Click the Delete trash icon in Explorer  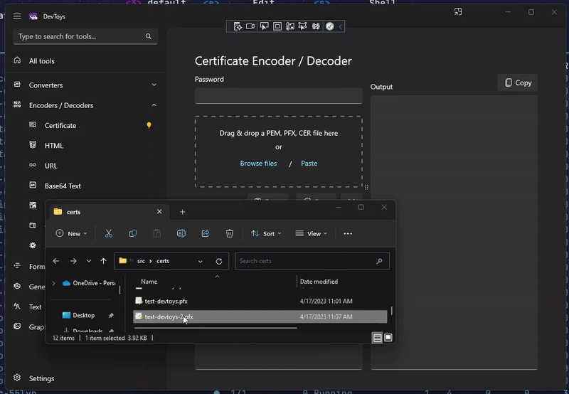click(229, 234)
